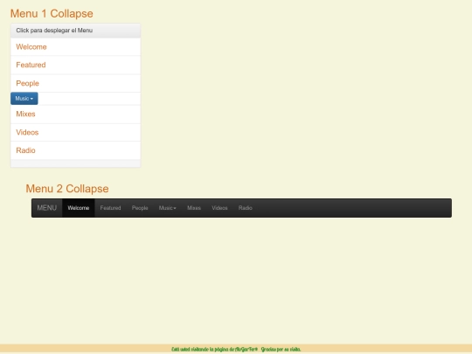Screen dimensions: 472x354
Task: Click the Menu 2 Collapse heading
Action: [67, 189]
